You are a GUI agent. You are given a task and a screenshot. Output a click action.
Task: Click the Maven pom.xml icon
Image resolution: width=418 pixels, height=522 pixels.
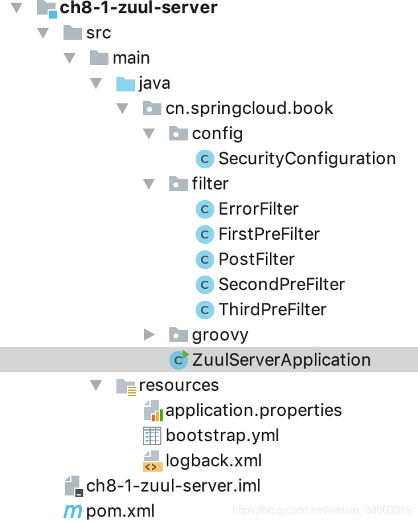[x=73, y=511]
